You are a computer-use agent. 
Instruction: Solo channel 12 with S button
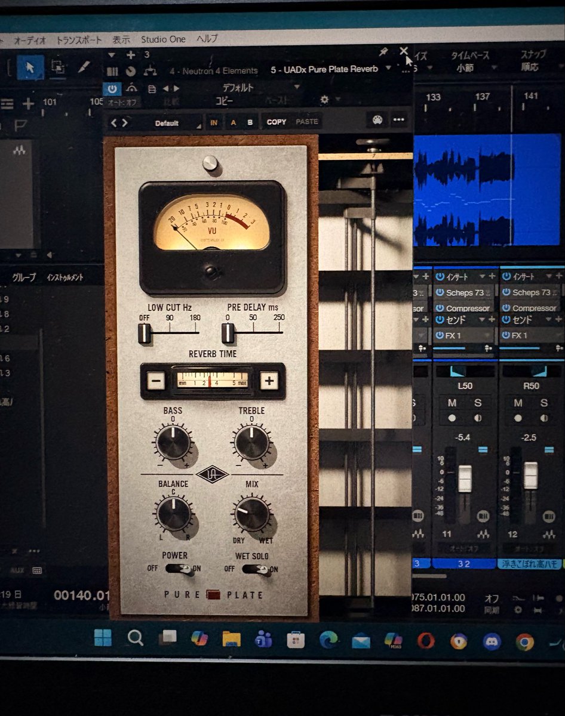coord(543,403)
